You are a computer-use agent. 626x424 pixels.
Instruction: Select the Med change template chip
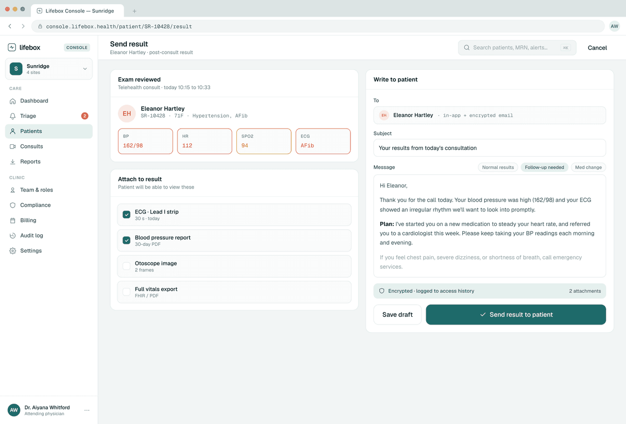588,167
